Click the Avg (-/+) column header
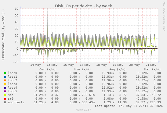Image resolution: width=167 pixels, height=113 pixels. [118, 69]
